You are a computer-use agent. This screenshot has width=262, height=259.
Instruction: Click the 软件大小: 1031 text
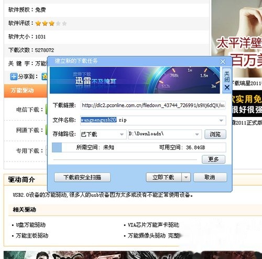(27, 37)
